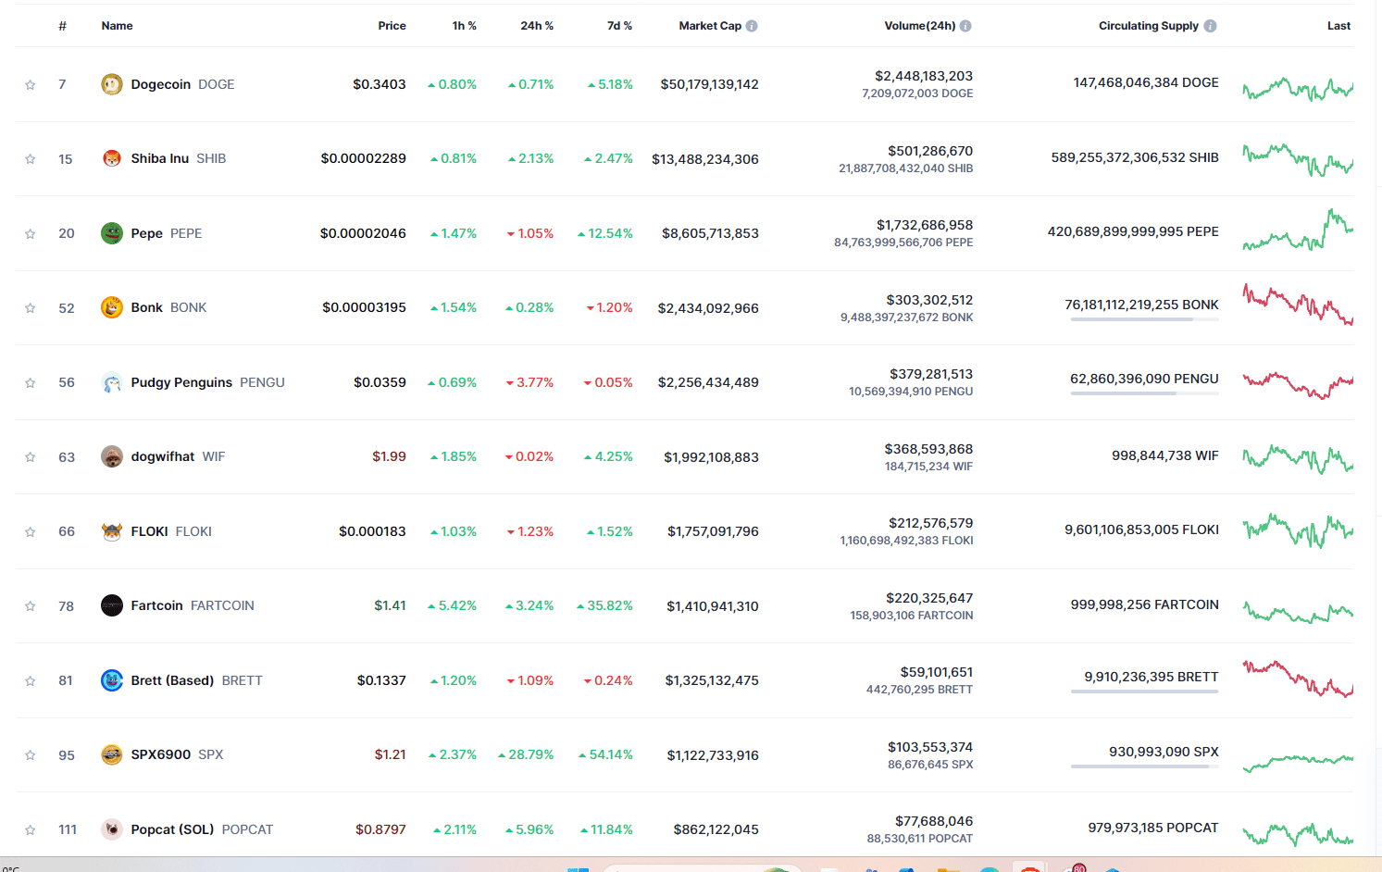Click the Popcat (SOL) coin logo
The image size is (1382, 872).
coord(111,828)
